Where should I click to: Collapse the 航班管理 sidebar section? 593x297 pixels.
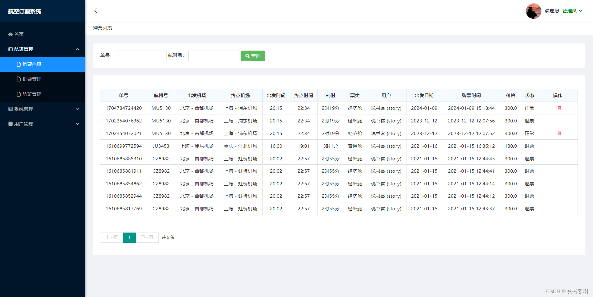(x=42, y=49)
